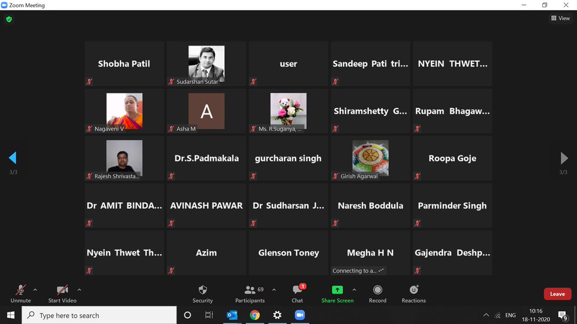The image size is (577, 324).
Task: Click the muted mic icon on Azim's tile
Action: click(x=171, y=270)
